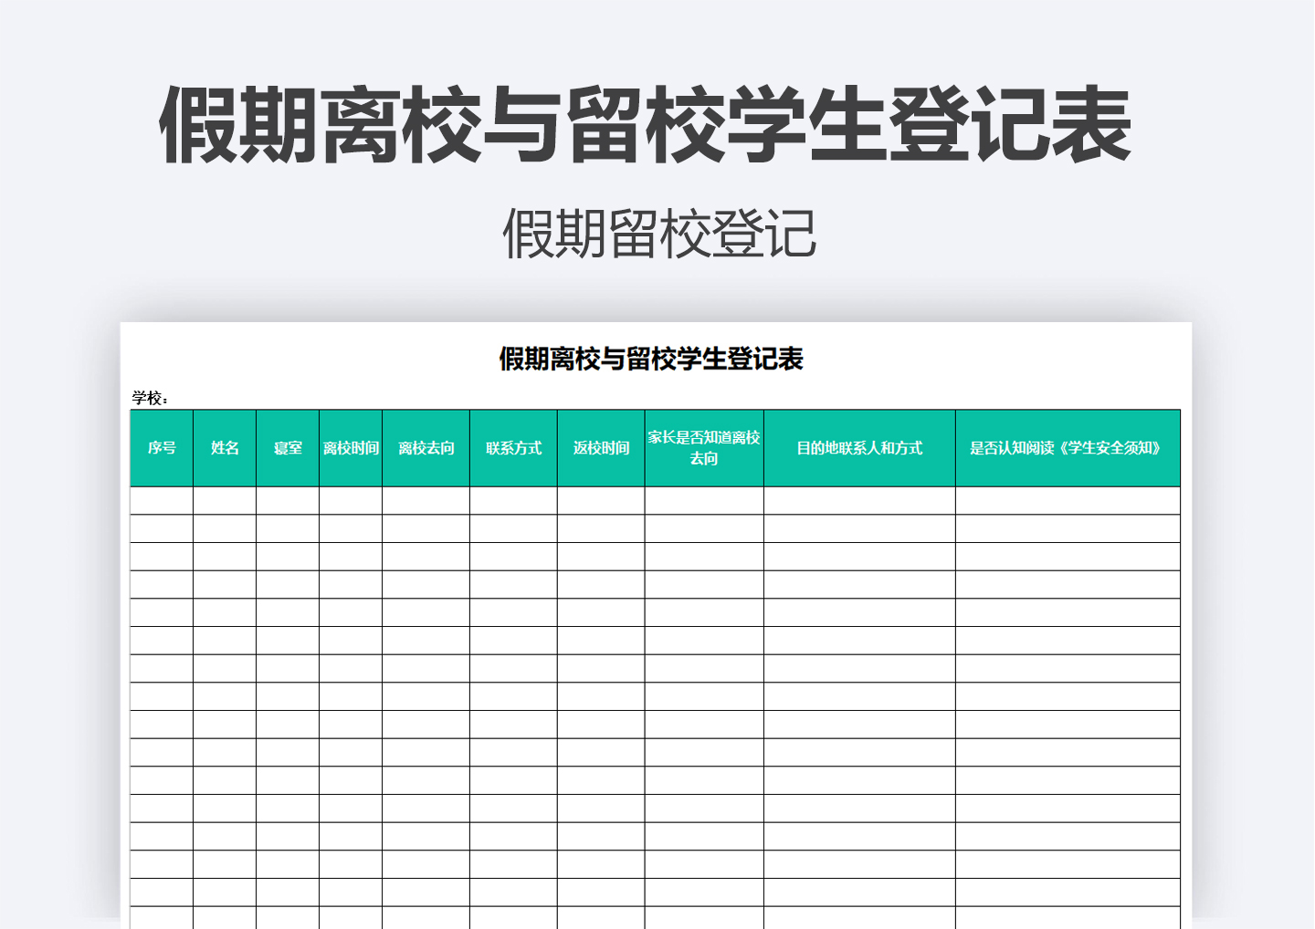Click the 离校时间 column header
Image resolution: width=1315 pixels, height=929 pixels.
351,447
